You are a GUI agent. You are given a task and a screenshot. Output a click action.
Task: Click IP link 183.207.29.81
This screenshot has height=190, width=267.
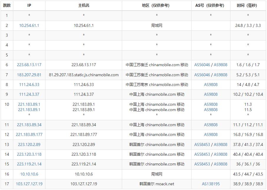click(29, 75)
